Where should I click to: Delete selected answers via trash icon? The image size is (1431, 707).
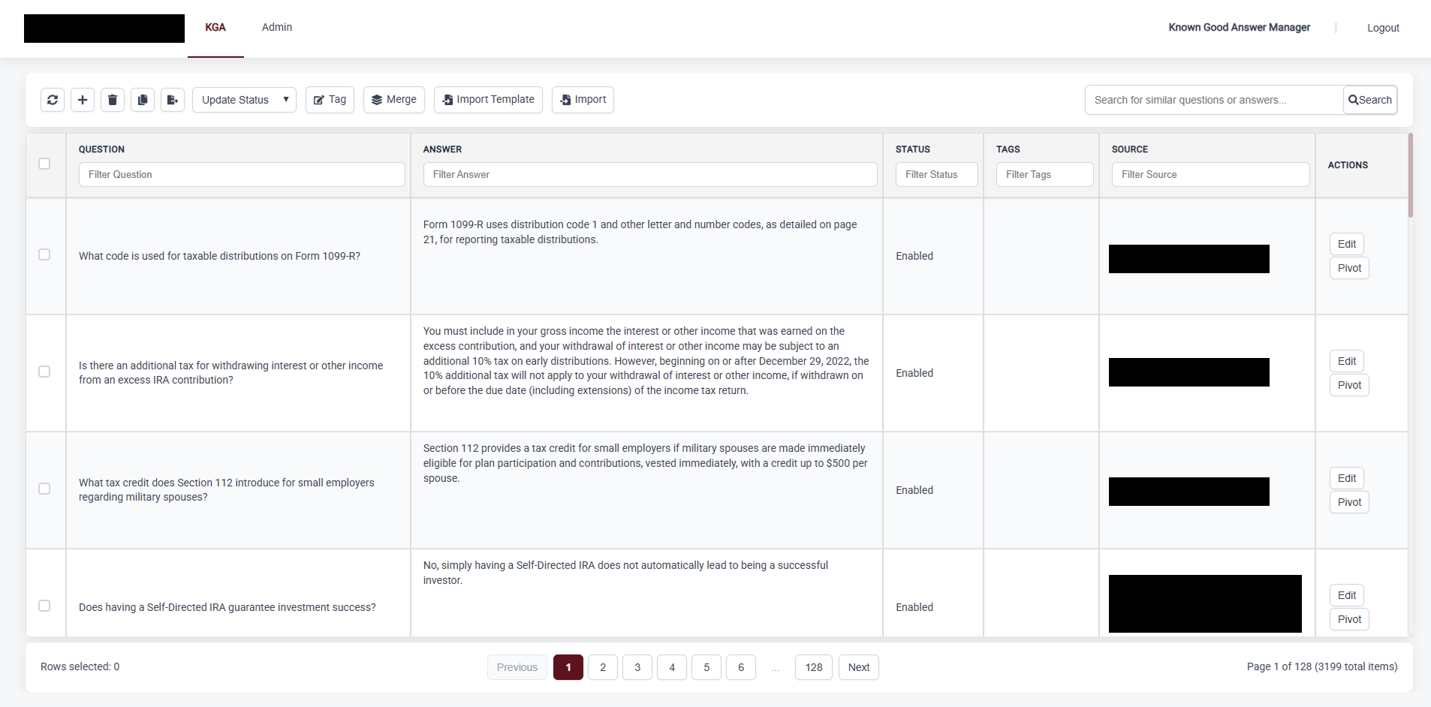tap(112, 99)
